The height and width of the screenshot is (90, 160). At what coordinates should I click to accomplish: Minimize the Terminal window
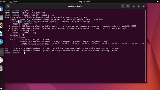tap(134, 6)
